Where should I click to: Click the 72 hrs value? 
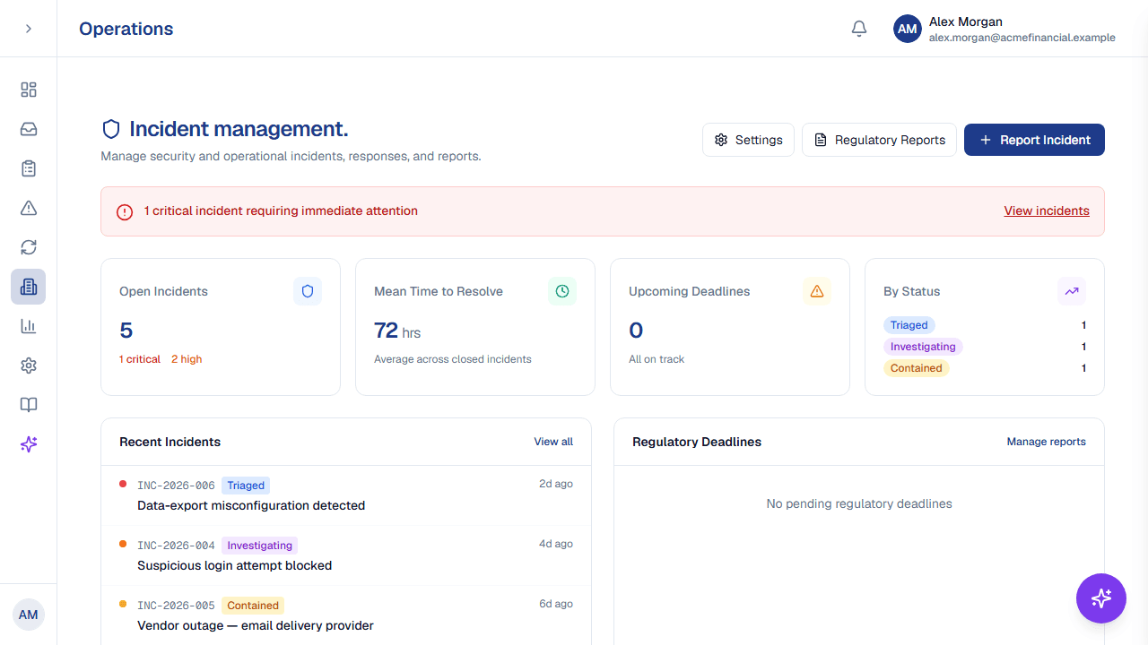(397, 331)
